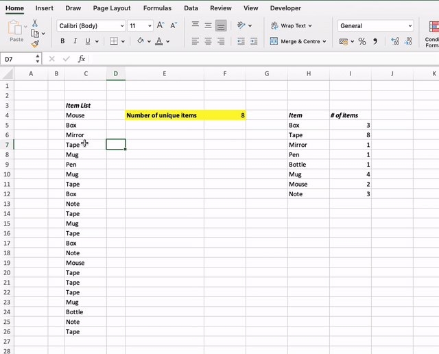
Task: Open the Formulas ribbon tab
Action: (157, 8)
